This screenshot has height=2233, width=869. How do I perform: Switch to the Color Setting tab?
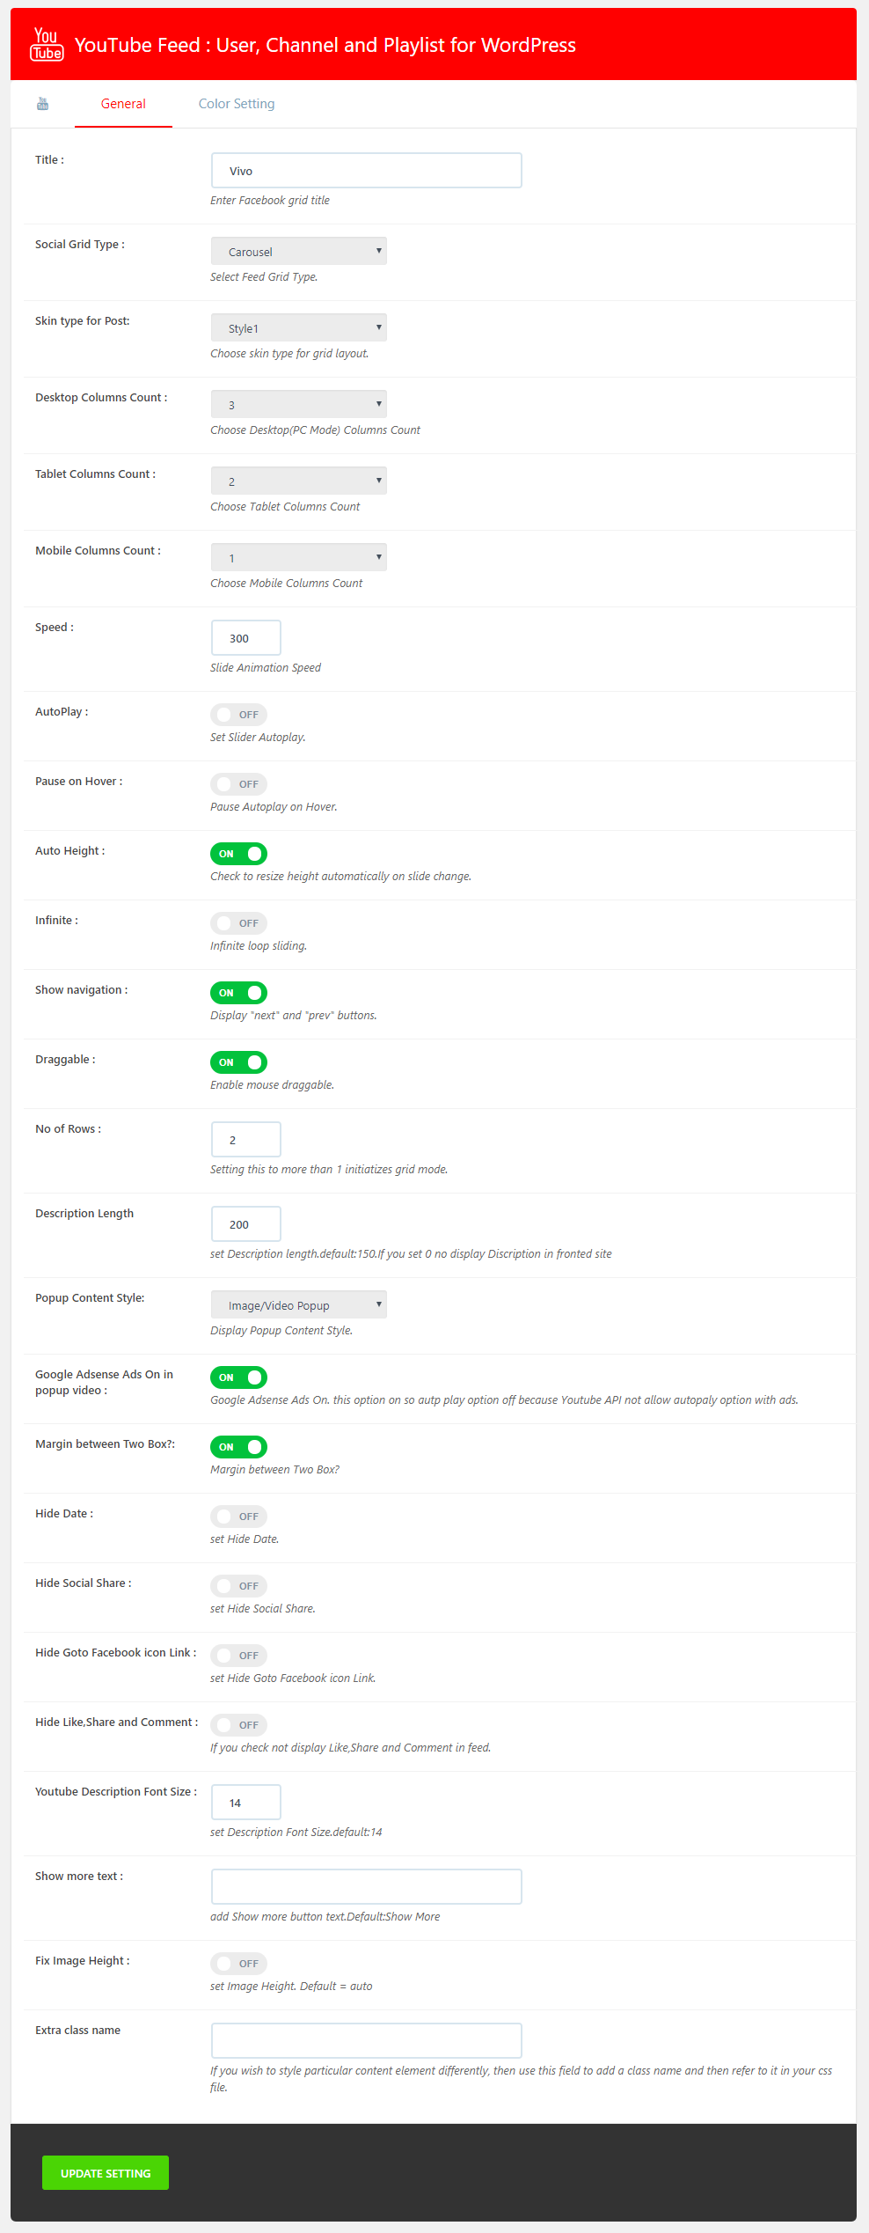(x=236, y=104)
